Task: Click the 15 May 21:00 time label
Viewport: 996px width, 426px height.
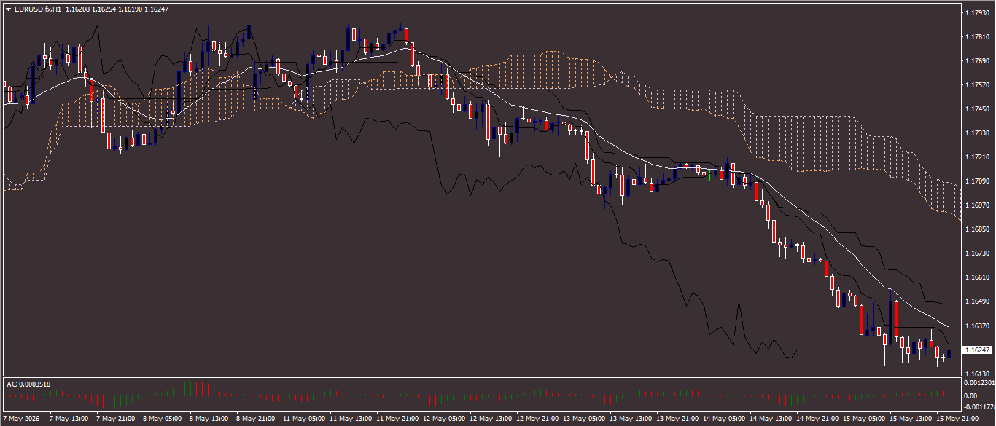Action: (x=957, y=419)
